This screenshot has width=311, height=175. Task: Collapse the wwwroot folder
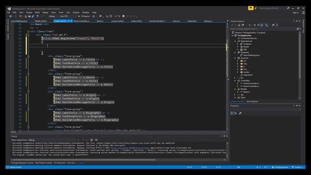235,58
